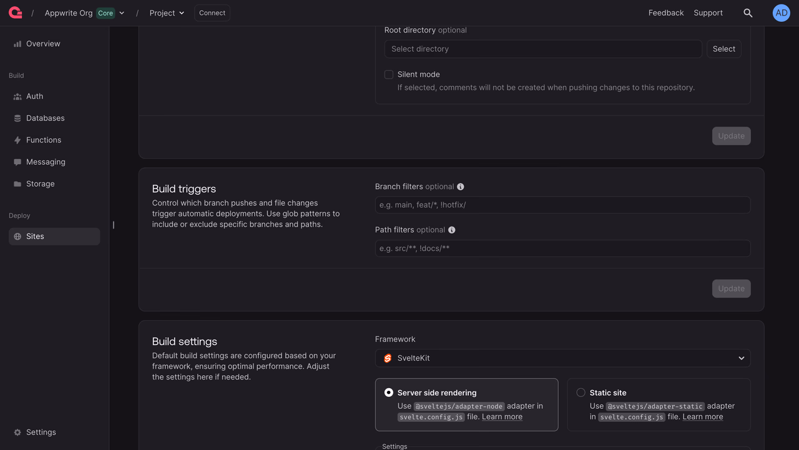799x450 pixels.
Task: Click the Build settings heading
Action: pos(185,341)
